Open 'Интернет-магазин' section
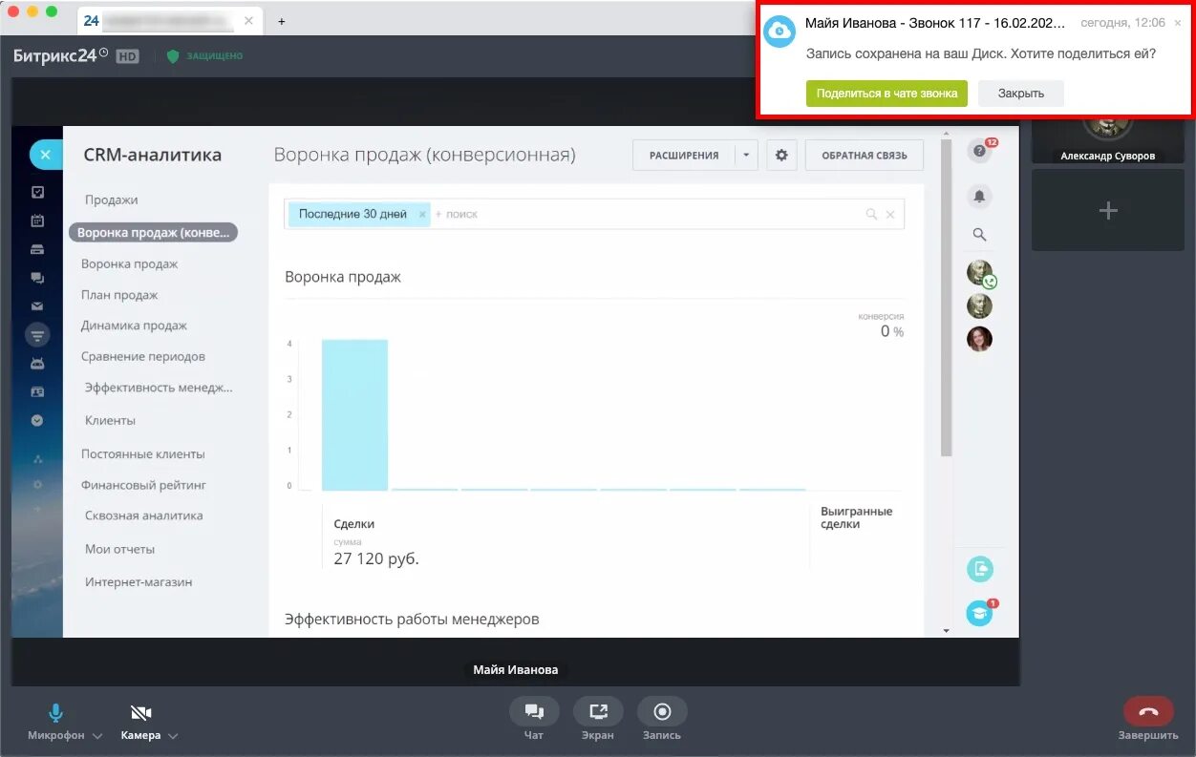This screenshot has width=1196, height=757. pos(139,582)
